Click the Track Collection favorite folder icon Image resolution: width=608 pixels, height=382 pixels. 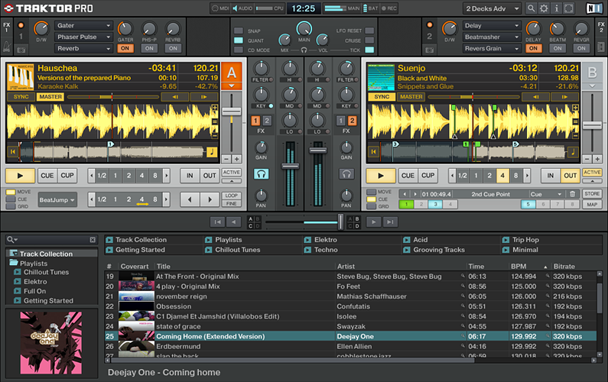point(109,240)
